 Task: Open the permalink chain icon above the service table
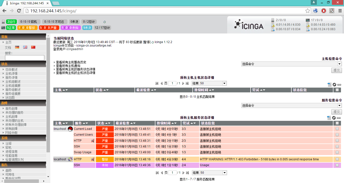tap(339, 118)
